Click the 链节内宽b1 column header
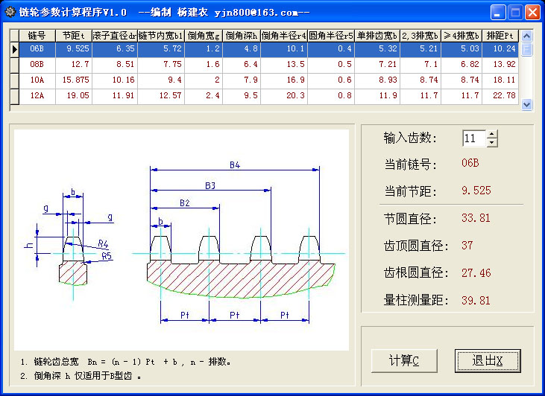This screenshot has width=545, height=396. click(x=161, y=36)
